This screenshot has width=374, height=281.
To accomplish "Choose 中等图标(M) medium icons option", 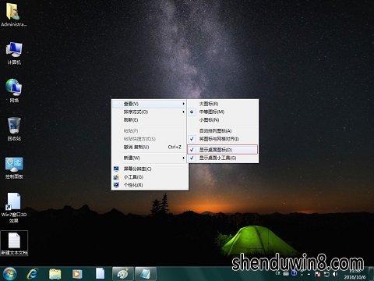I will pos(223,112).
